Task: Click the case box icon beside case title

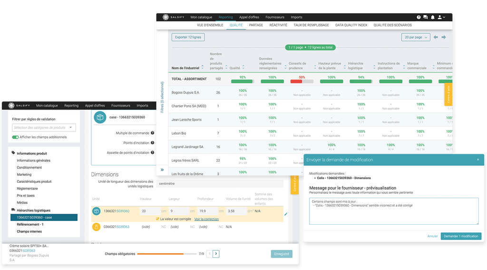Action: (x=100, y=117)
